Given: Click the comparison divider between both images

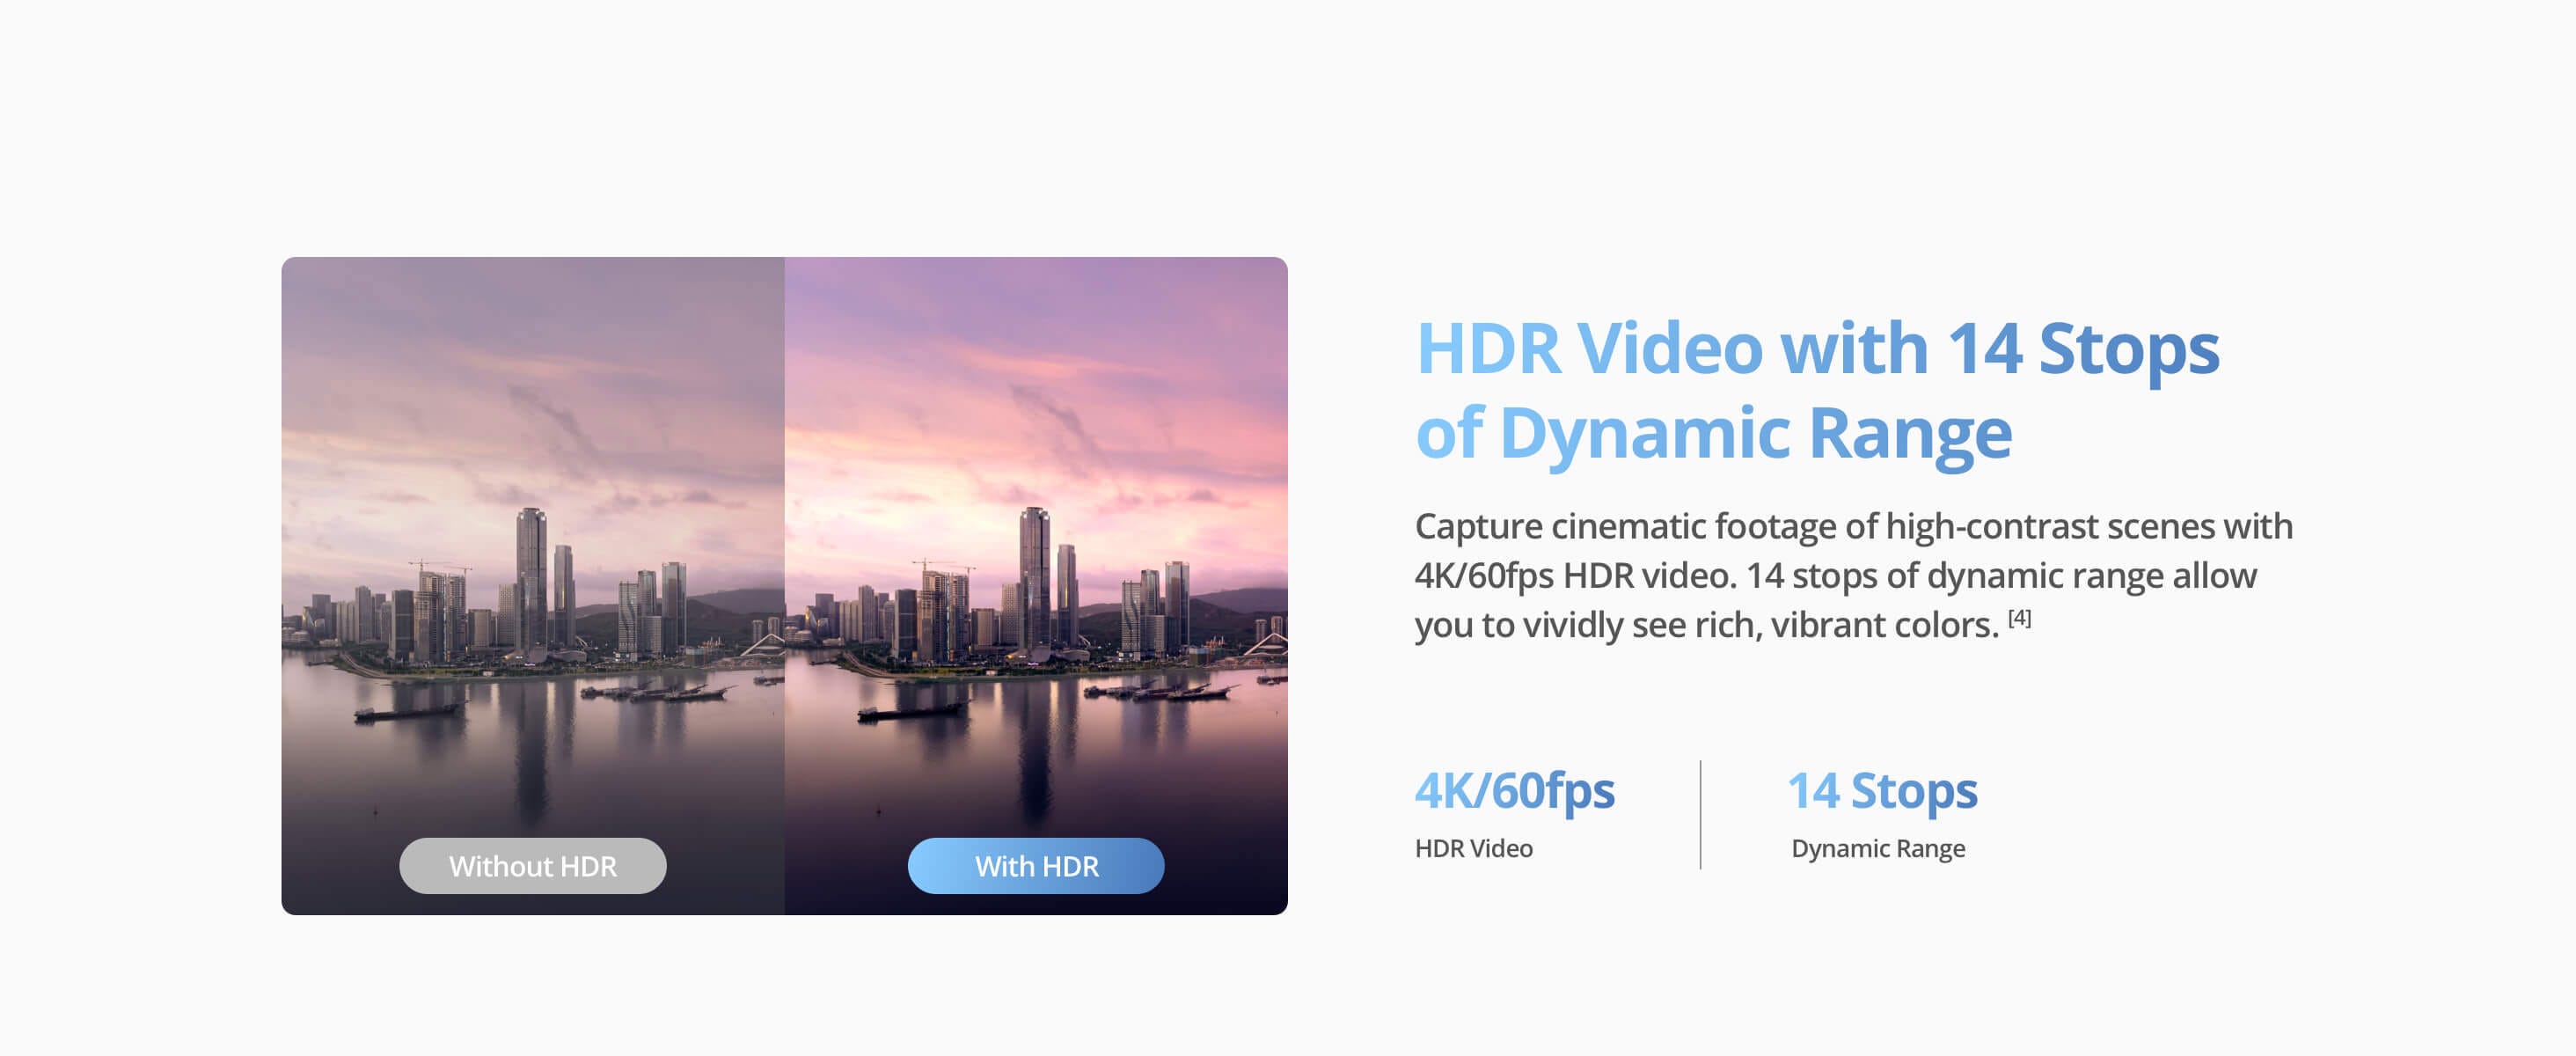Looking at the screenshot, I should click(785, 585).
